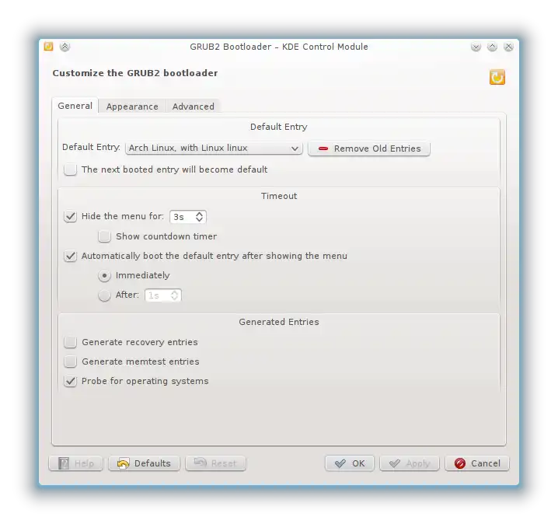This screenshot has height=524, width=558.
Task: Click Remove Old Entries button
Action: coord(369,148)
